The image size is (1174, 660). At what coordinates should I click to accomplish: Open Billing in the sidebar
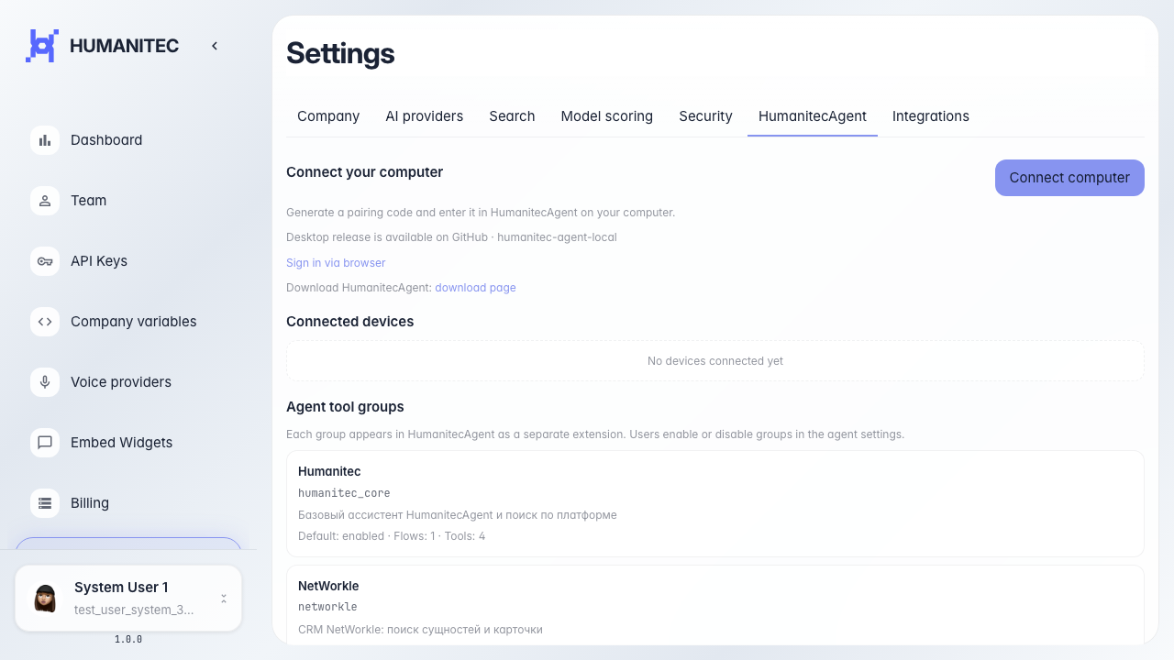[90, 503]
